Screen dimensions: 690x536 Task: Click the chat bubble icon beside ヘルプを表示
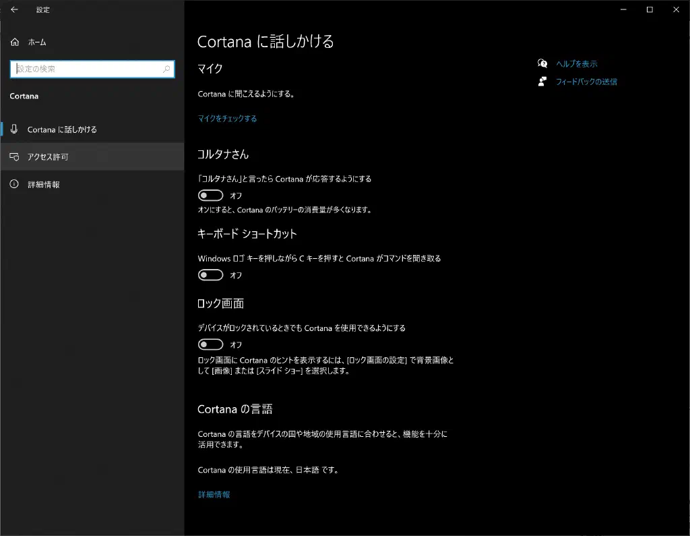pyautogui.click(x=542, y=63)
